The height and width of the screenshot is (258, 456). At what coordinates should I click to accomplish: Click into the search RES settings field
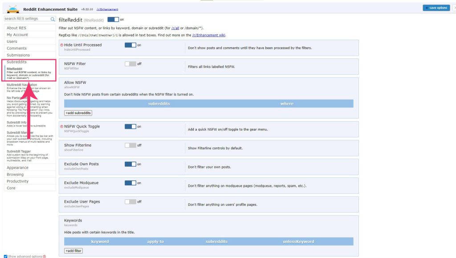coord(26,19)
